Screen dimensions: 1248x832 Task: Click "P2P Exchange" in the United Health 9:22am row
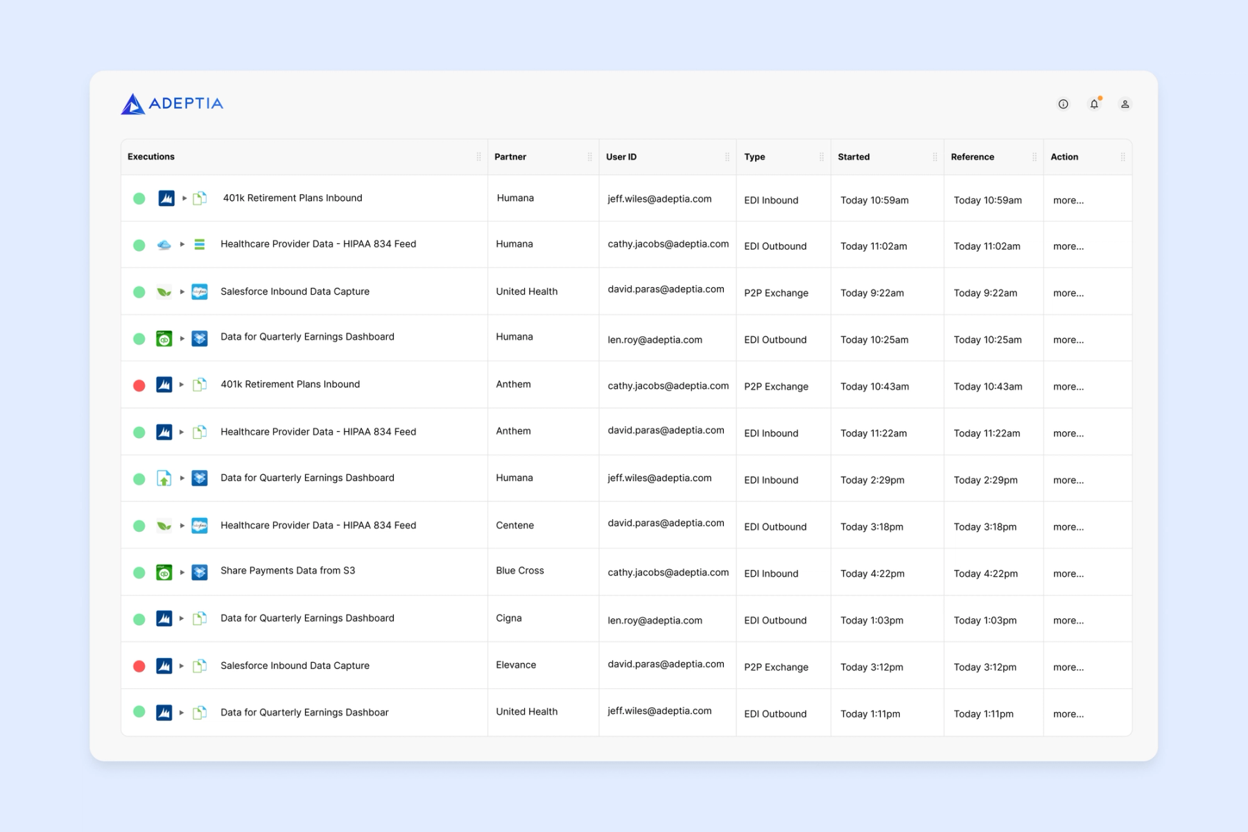click(777, 293)
